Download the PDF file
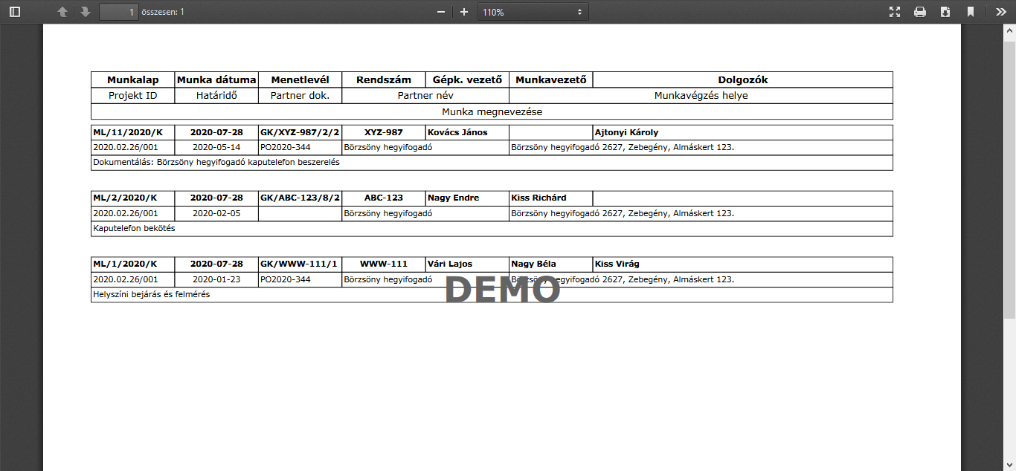 [x=945, y=12]
